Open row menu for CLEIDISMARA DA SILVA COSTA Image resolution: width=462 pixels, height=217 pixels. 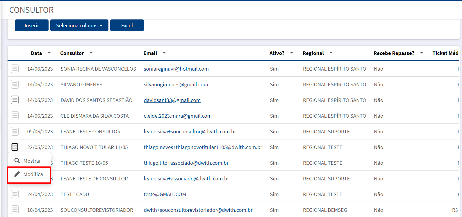point(15,116)
